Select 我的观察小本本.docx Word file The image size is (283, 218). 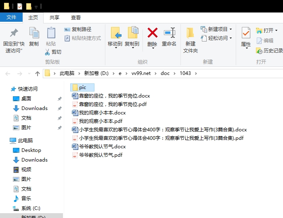(99, 113)
